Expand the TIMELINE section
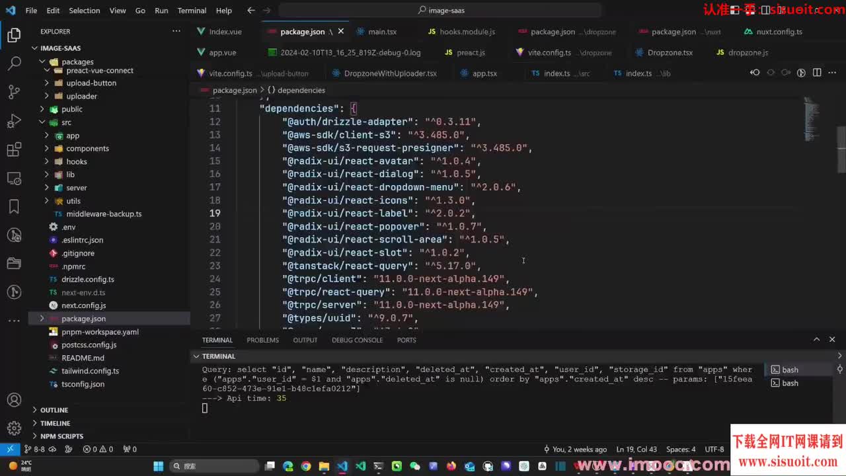Screen dimensions: 846x476 tap(109, 423)
